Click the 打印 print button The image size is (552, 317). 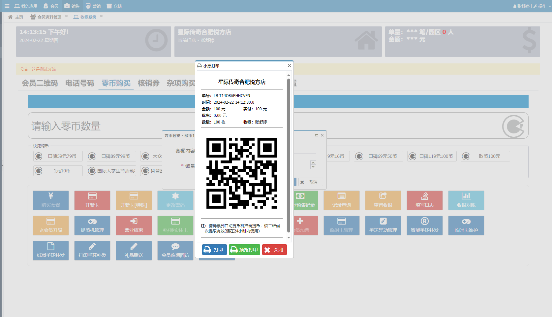tap(214, 250)
